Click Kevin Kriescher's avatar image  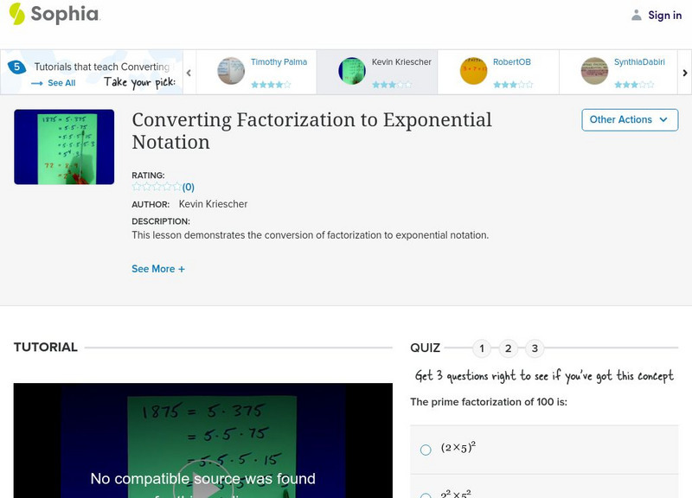(x=354, y=69)
